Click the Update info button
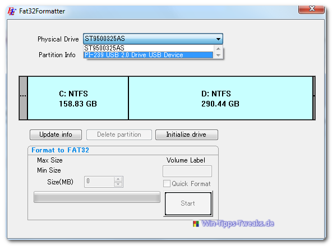The width and height of the screenshot is (332, 246). pyautogui.click(x=56, y=134)
